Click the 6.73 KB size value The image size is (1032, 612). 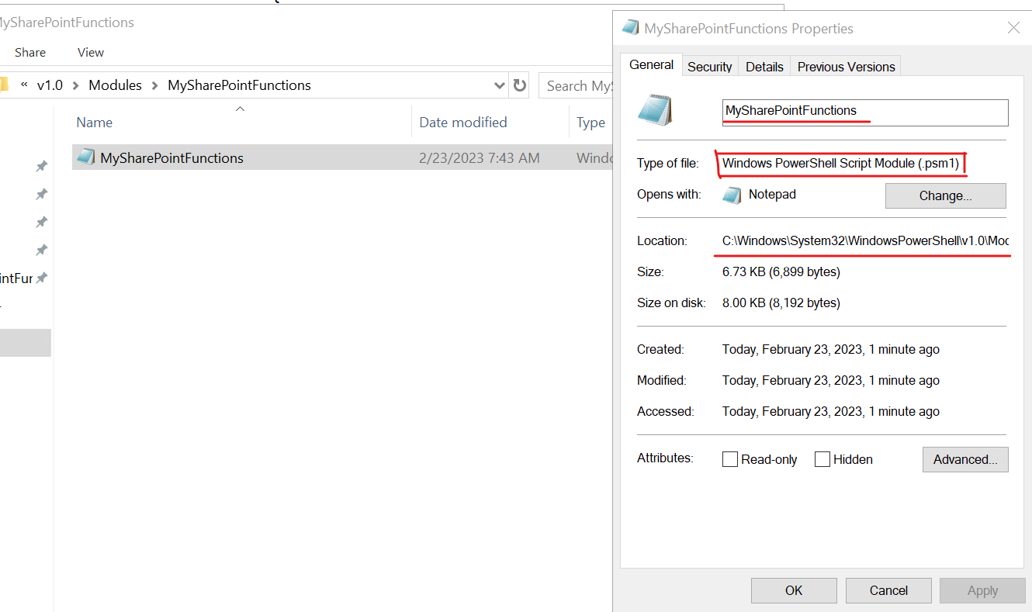tap(781, 271)
